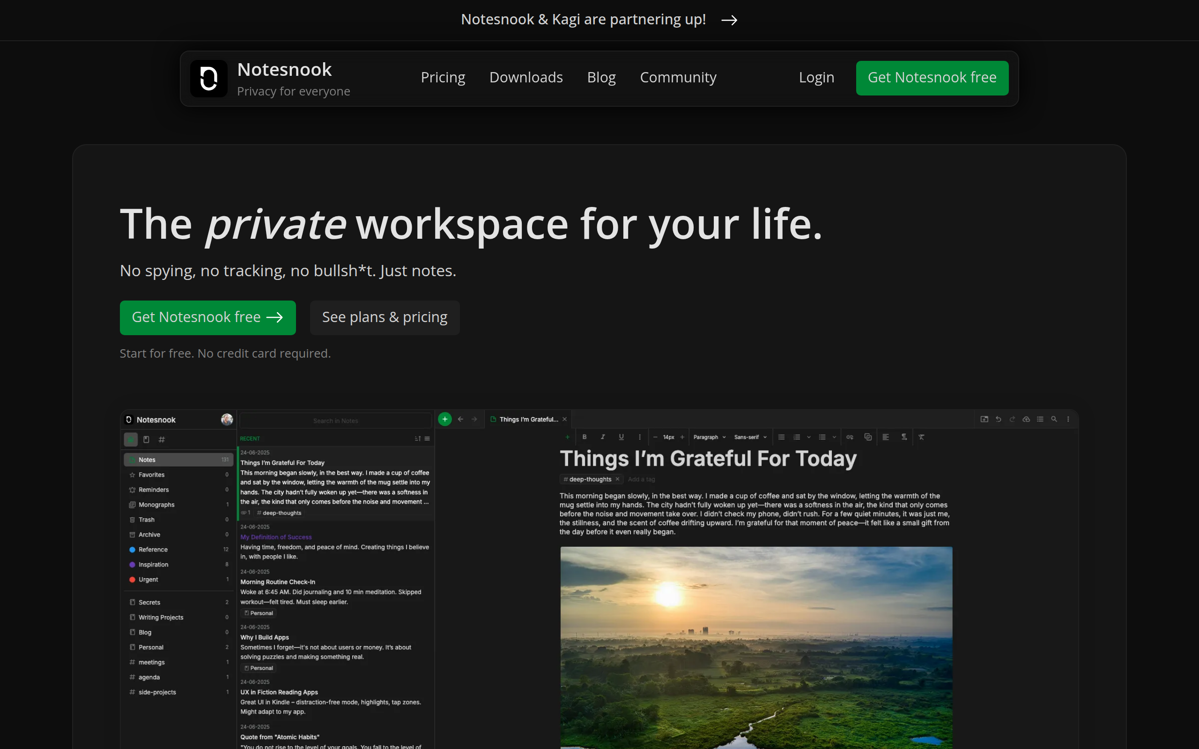Click the undo icon in editor top bar
Image resolution: width=1199 pixels, height=749 pixels.
pyautogui.click(x=998, y=419)
